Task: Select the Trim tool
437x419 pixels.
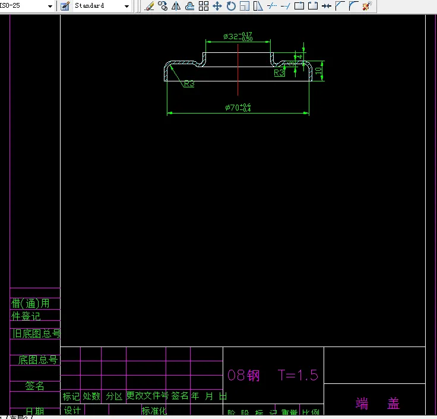Action: tap(272, 6)
